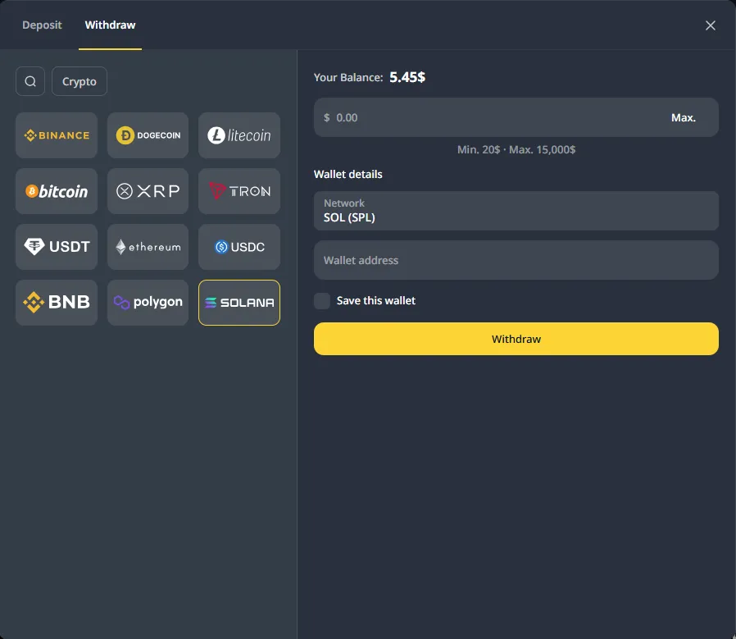Choose the USDC option
The height and width of the screenshot is (639, 736).
(x=239, y=247)
